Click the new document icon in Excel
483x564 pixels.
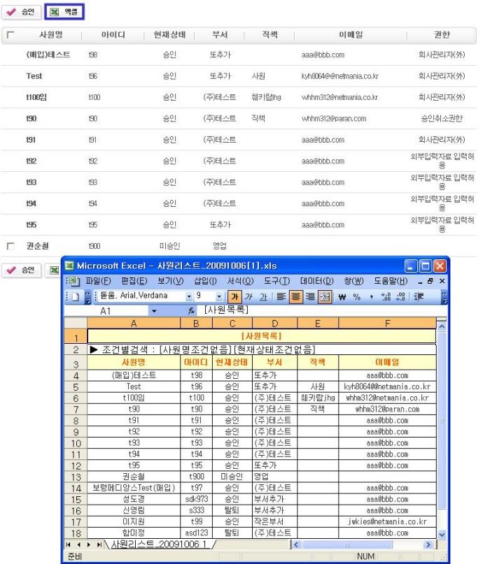(73, 296)
